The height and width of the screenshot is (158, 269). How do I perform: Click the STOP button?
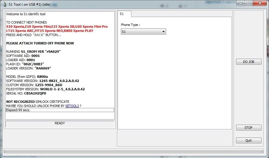(x=249, y=128)
